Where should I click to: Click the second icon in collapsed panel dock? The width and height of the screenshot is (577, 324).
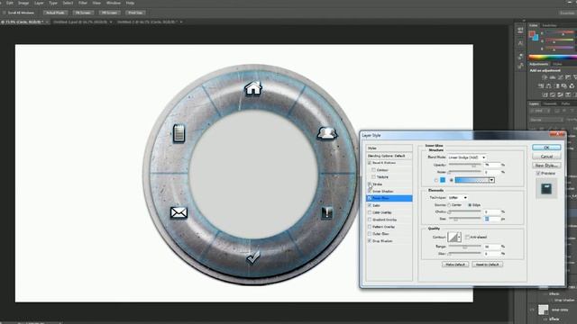(520, 43)
